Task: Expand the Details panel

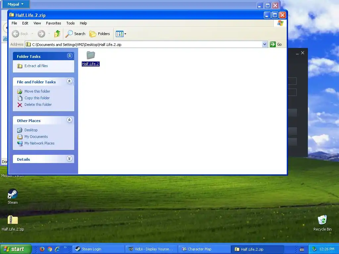Action: (70, 159)
